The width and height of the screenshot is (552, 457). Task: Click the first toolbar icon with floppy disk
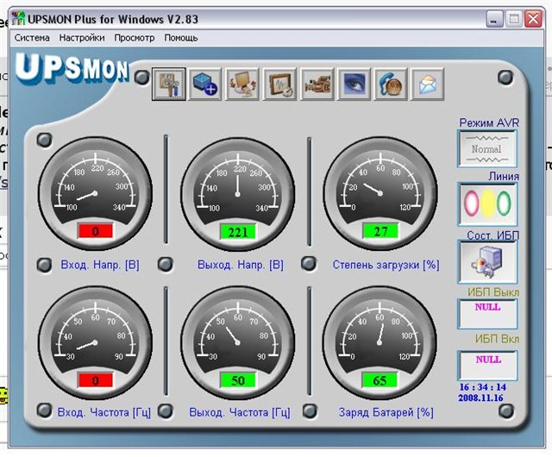168,84
